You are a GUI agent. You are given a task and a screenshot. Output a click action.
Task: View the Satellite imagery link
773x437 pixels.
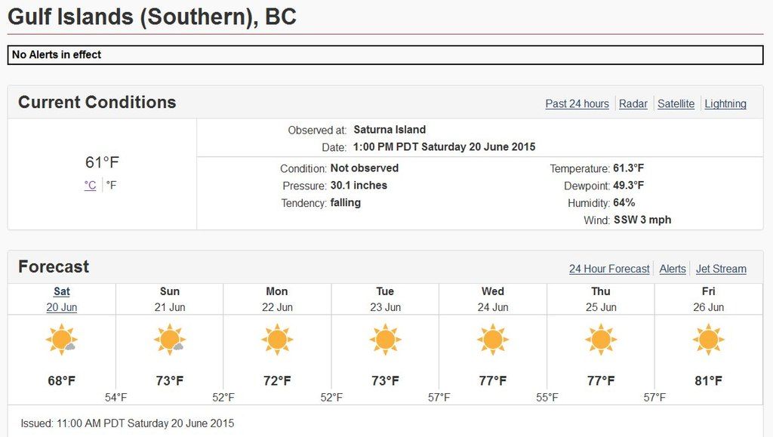pyautogui.click(x=676, y=104)
